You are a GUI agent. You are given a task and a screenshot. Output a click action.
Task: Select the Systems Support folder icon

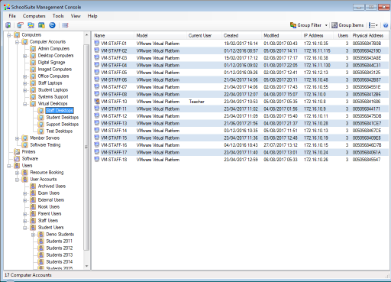coord(33,97)
